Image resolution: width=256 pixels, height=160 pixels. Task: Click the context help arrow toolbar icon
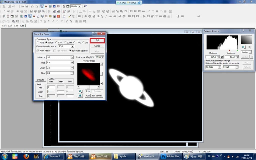pyautogui.click(x=85, y=6)
